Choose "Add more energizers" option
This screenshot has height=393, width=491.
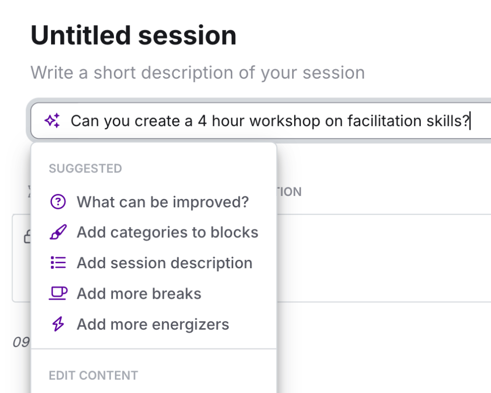(x=153, y=324)
